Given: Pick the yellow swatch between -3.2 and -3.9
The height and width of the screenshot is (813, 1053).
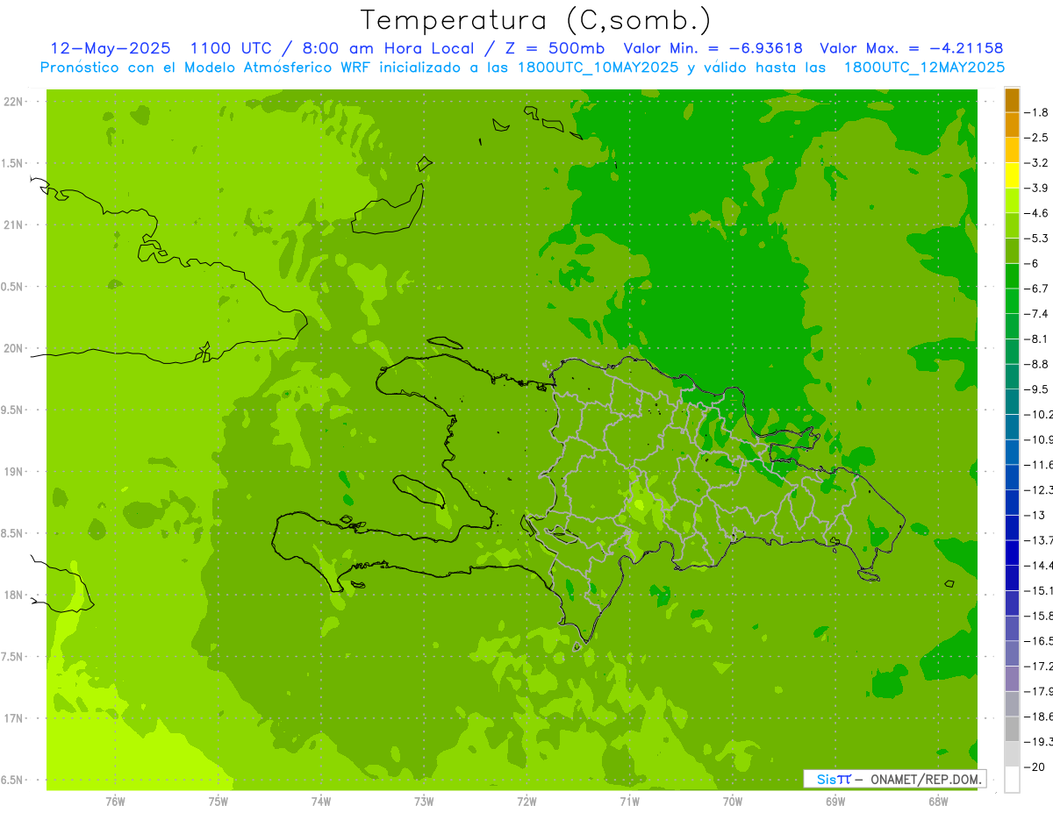Looking at the screenshot, I should [x=1012, y=175].
